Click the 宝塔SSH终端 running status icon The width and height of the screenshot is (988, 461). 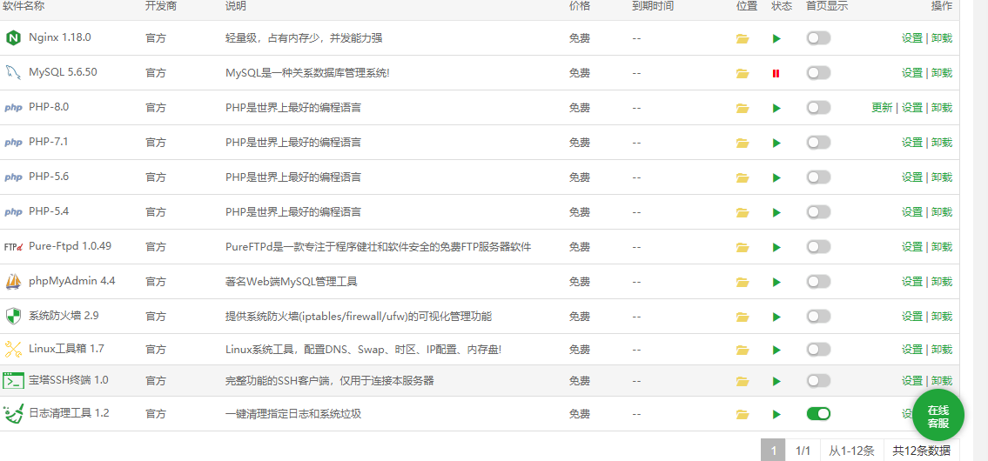pos(776,381)
